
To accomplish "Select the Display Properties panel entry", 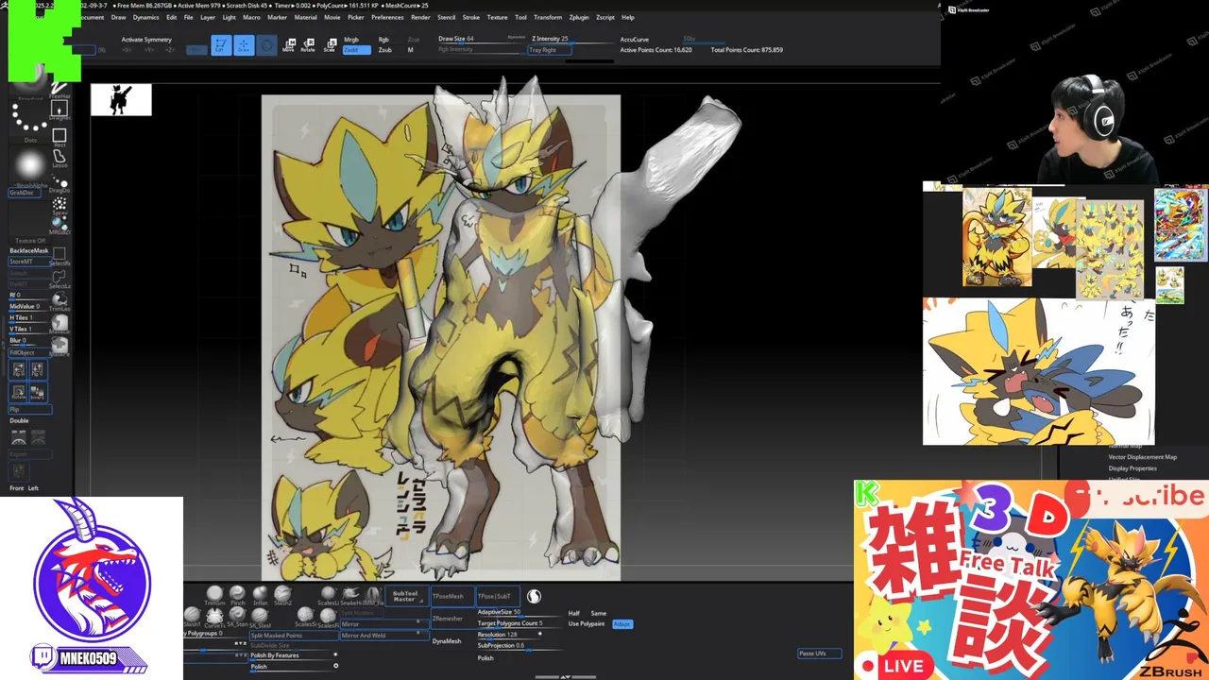I will pyautogui.click(x=1132, y=468).
